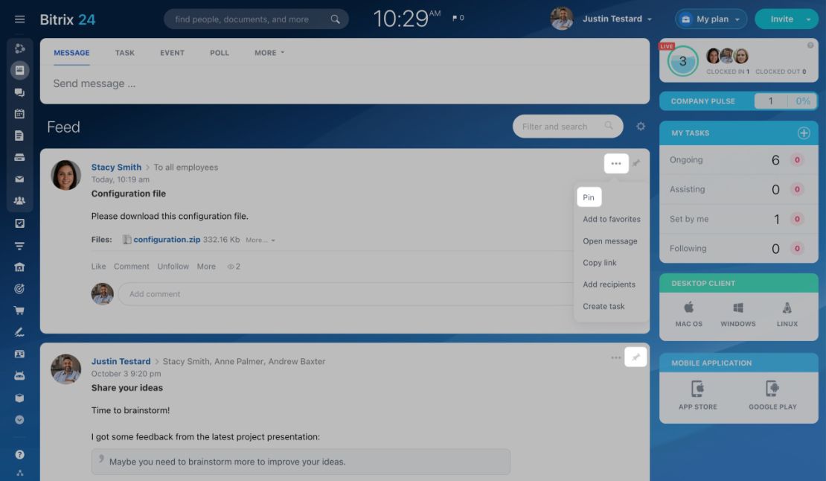
Task: Open the Google Play mobile app link
Action: pyautogui.click(x=773, y=395)
